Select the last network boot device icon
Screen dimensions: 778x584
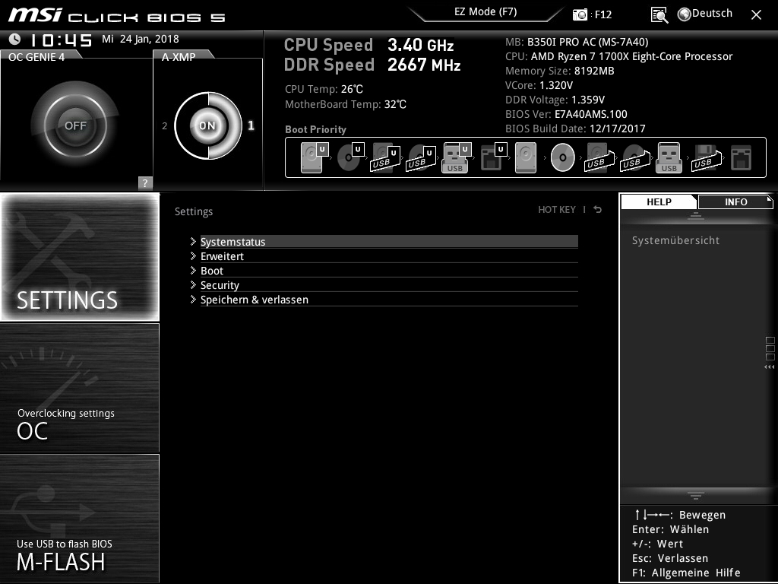(x=742, y=157)
